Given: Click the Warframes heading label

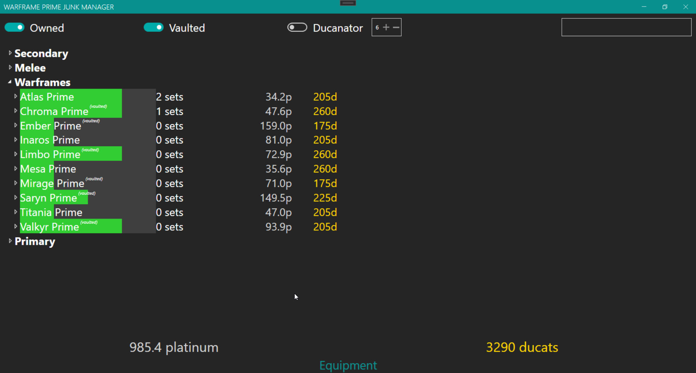Looking at the screenshot, I should pyautogui.click(x=43, y=82).
